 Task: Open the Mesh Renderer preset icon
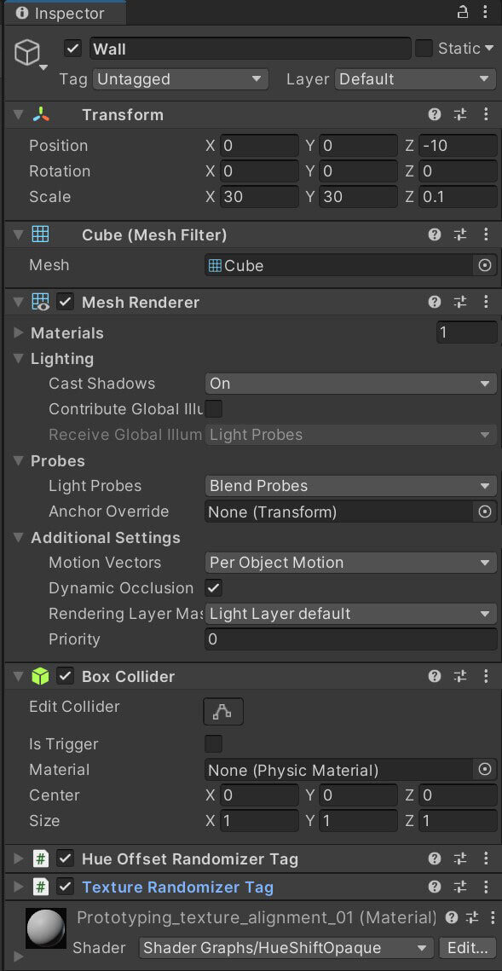click(x=460, y=302)
